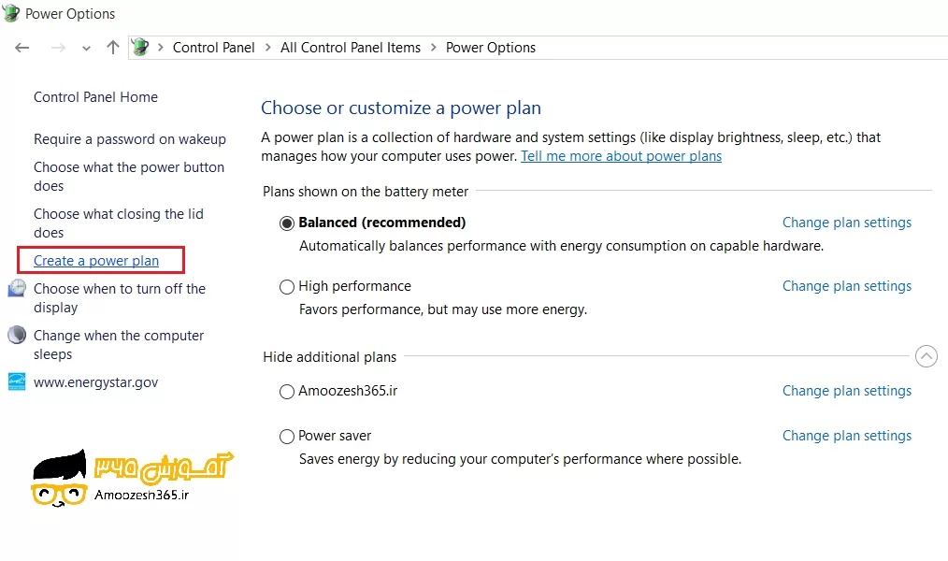The image size is (948, 561).
Task: Change plan settings for Amoozesh365.ir plan
Action: click(846, 391)
